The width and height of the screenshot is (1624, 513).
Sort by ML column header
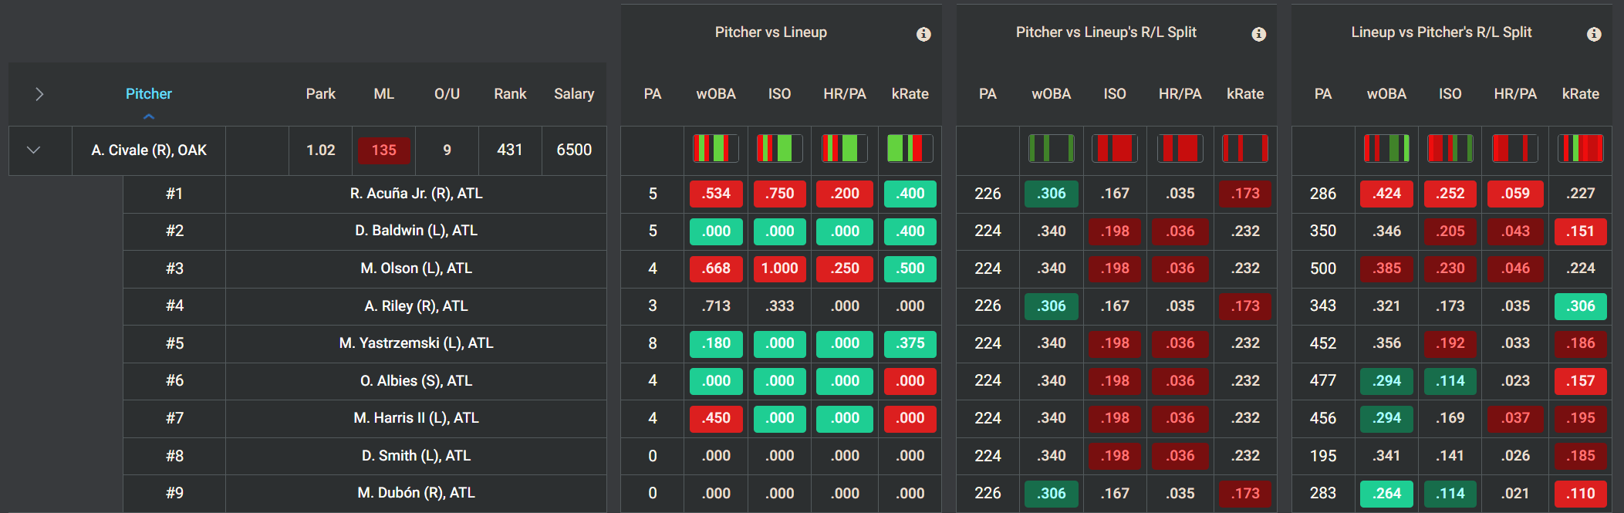(x=383, y=94)
